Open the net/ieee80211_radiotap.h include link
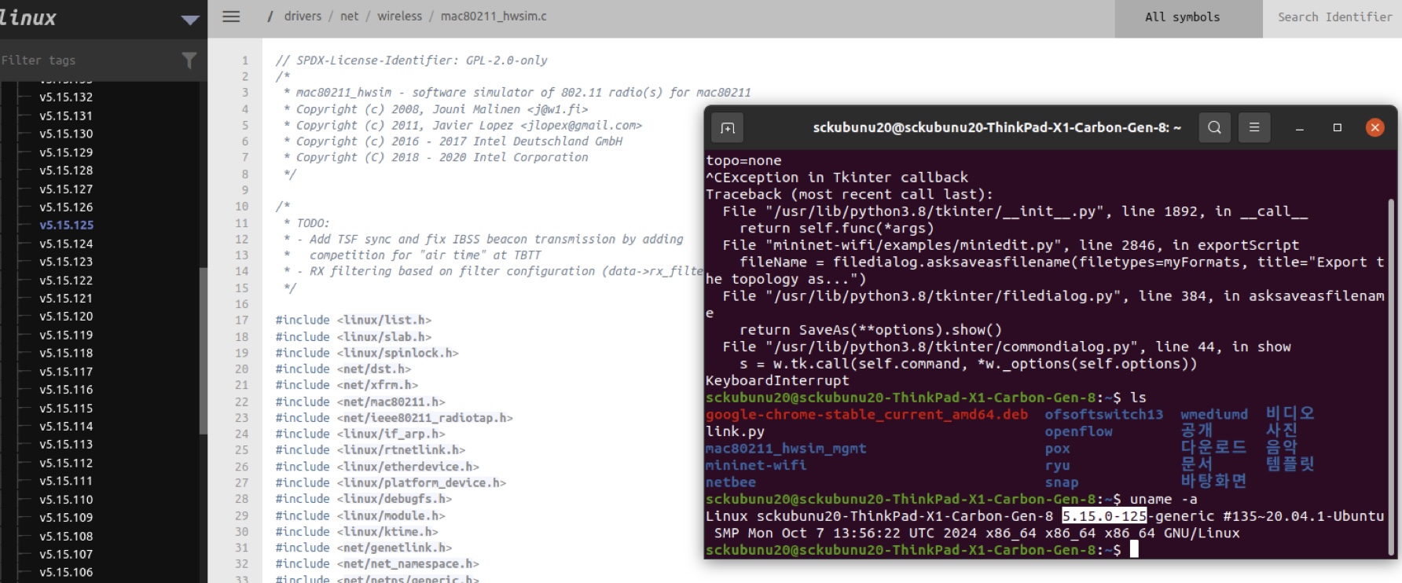 425,417
